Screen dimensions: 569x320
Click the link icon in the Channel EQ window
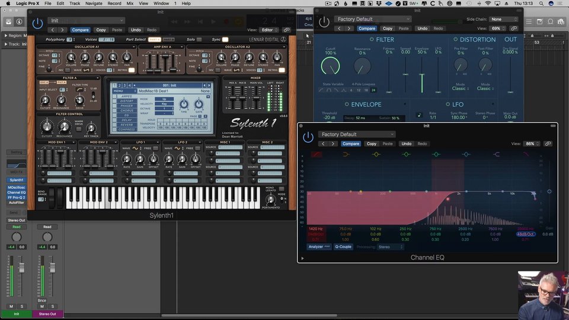548,143
